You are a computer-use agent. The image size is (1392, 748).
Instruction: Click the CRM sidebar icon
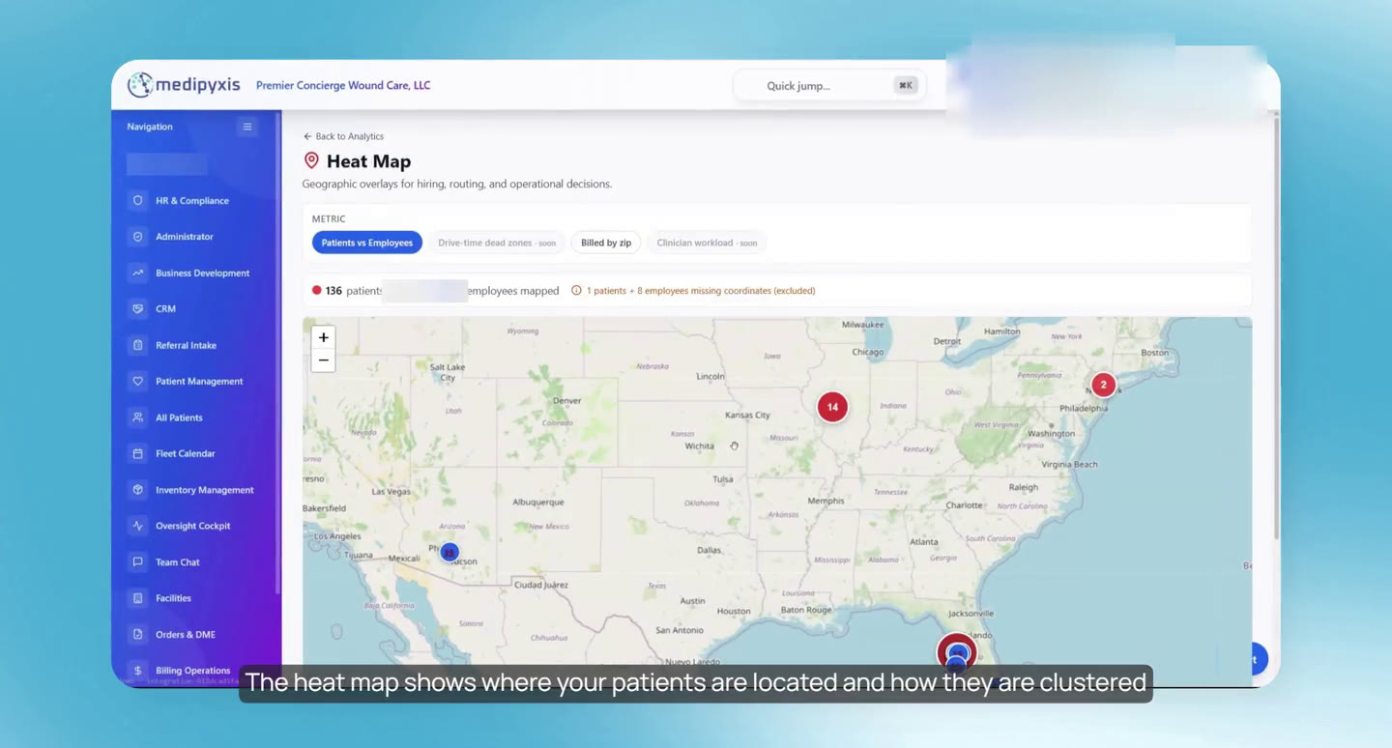[138, 309]
